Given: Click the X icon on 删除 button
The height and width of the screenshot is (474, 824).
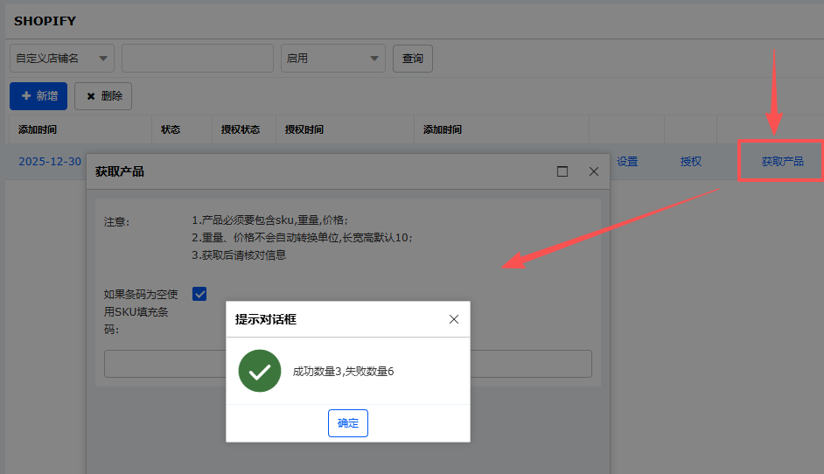Looking at the screenshot, I should pos(91,96).
